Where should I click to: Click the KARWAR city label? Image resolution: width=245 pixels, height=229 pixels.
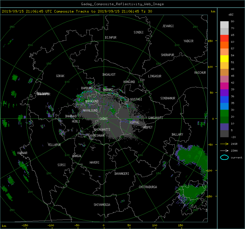(22, 153)
